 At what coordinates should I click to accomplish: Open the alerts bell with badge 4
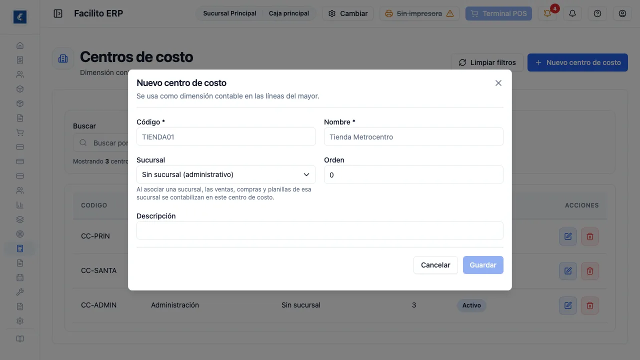pyautogui.click(x=547, y=13)
